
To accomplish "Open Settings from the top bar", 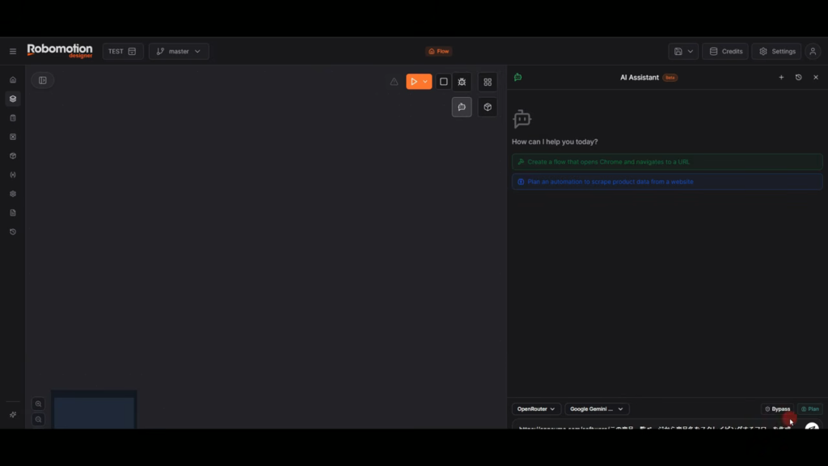I will point(776,52).
